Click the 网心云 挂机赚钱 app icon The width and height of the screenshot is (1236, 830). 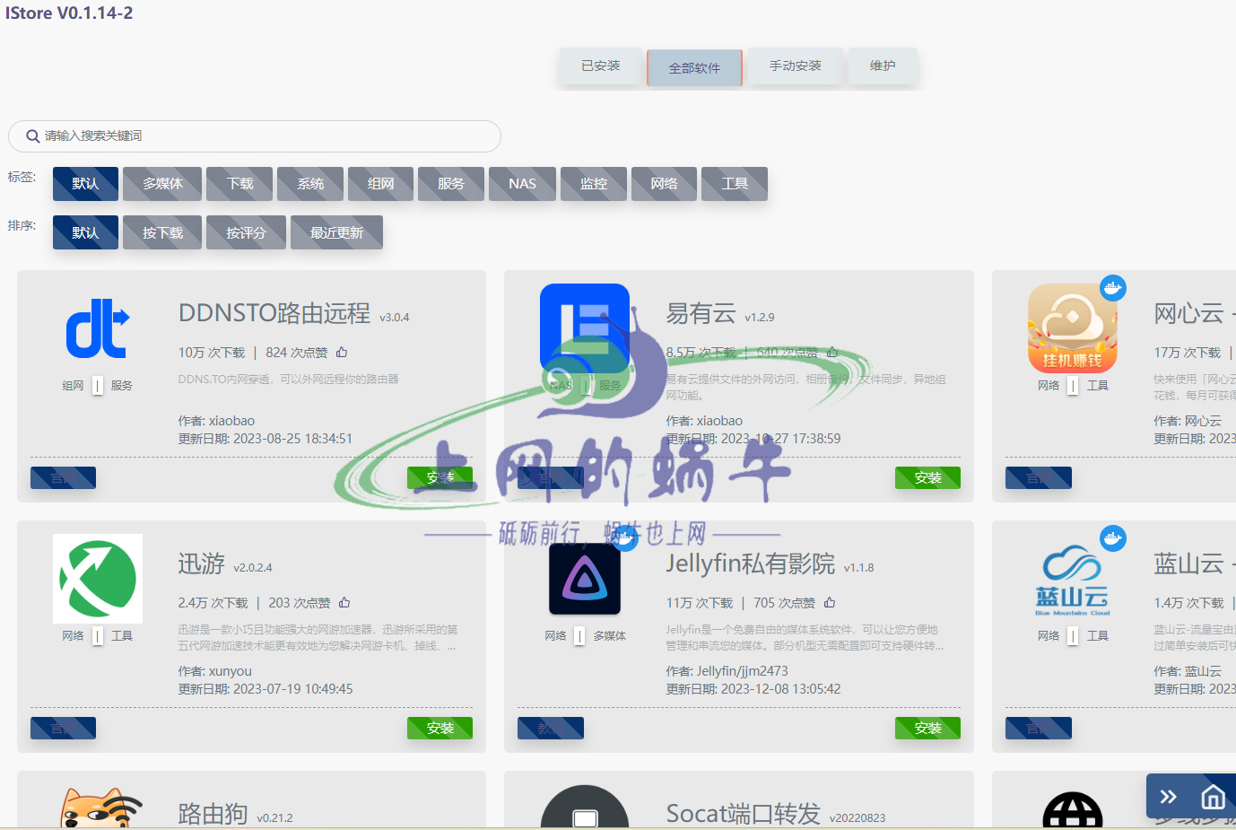(1073, 328)
